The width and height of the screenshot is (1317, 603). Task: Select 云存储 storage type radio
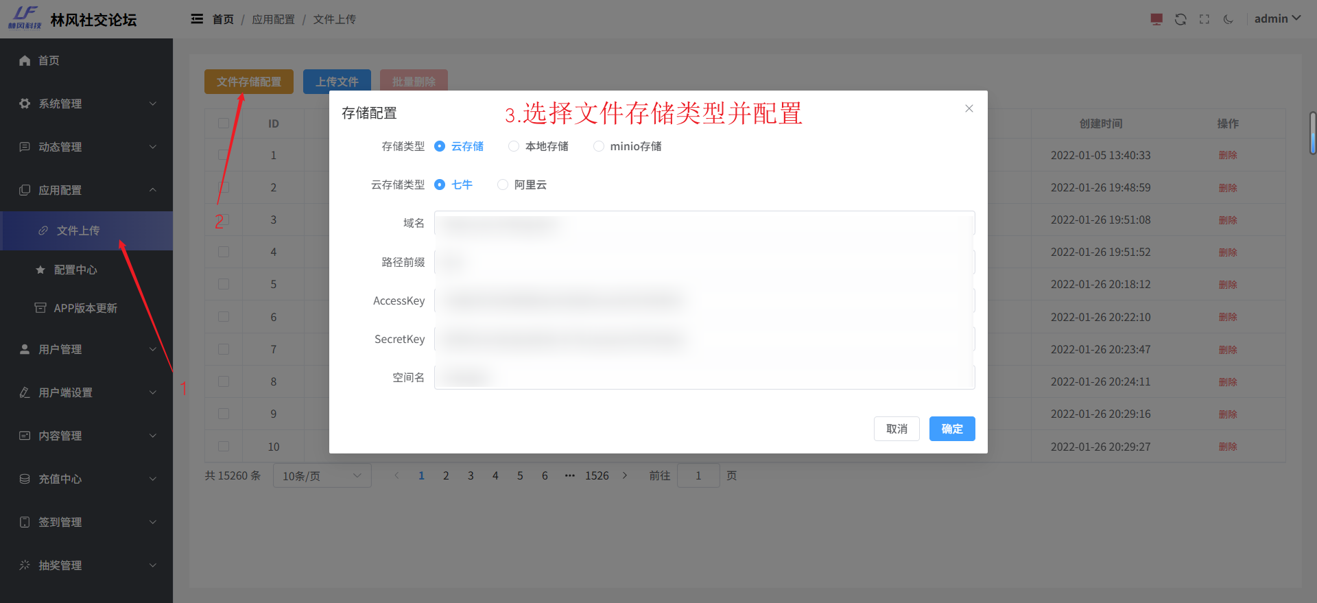(440, 146)
